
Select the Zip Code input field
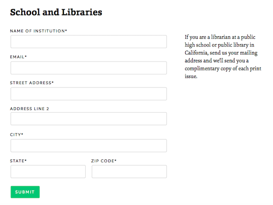[x=129, y=172]
